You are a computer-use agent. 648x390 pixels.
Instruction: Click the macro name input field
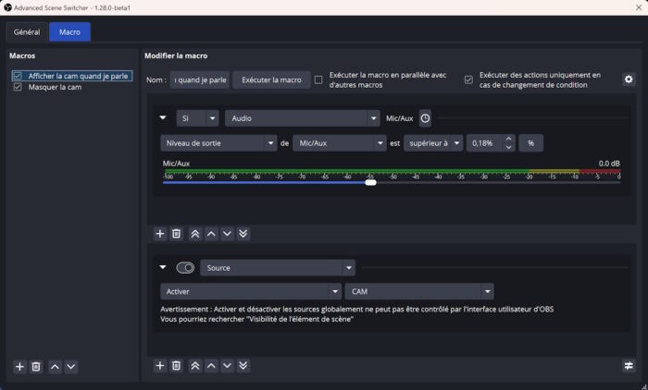(200, 80)
